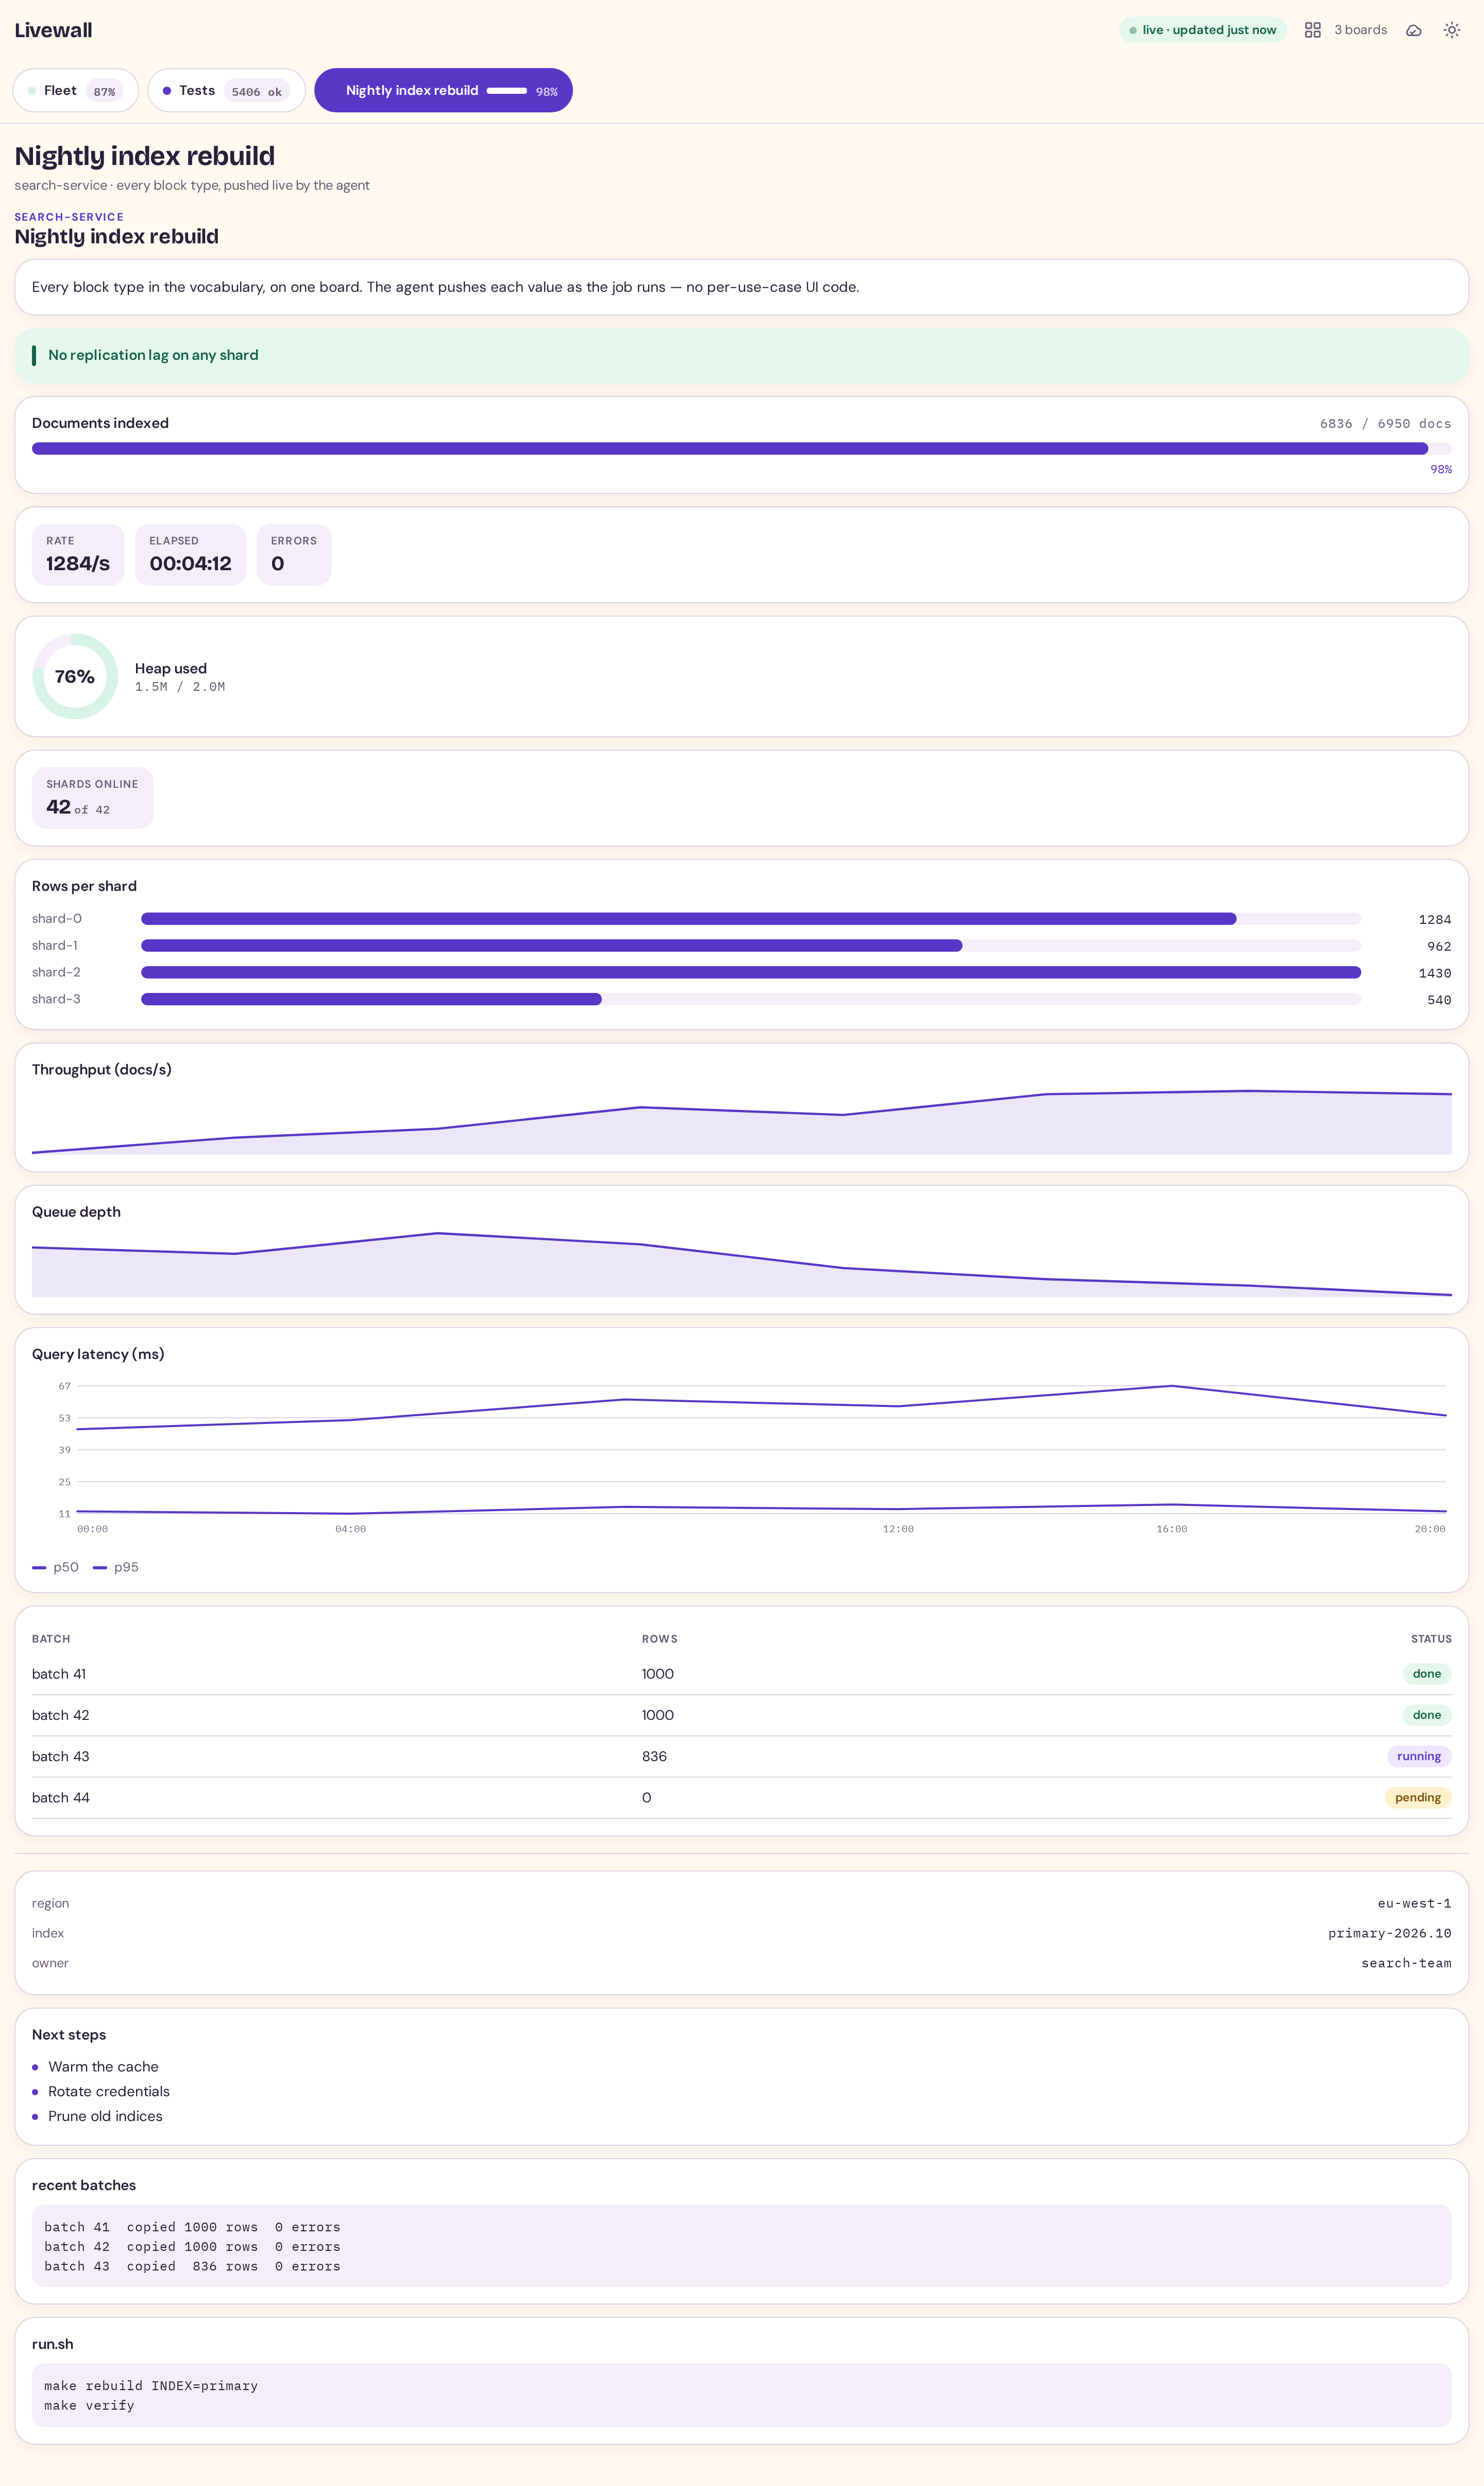This screenshot has height=2486, width=1484.
Task: Click the Throughput (docs/s) area chart
Action: 741,1121
